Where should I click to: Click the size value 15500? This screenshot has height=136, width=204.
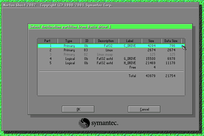(151, 59)
